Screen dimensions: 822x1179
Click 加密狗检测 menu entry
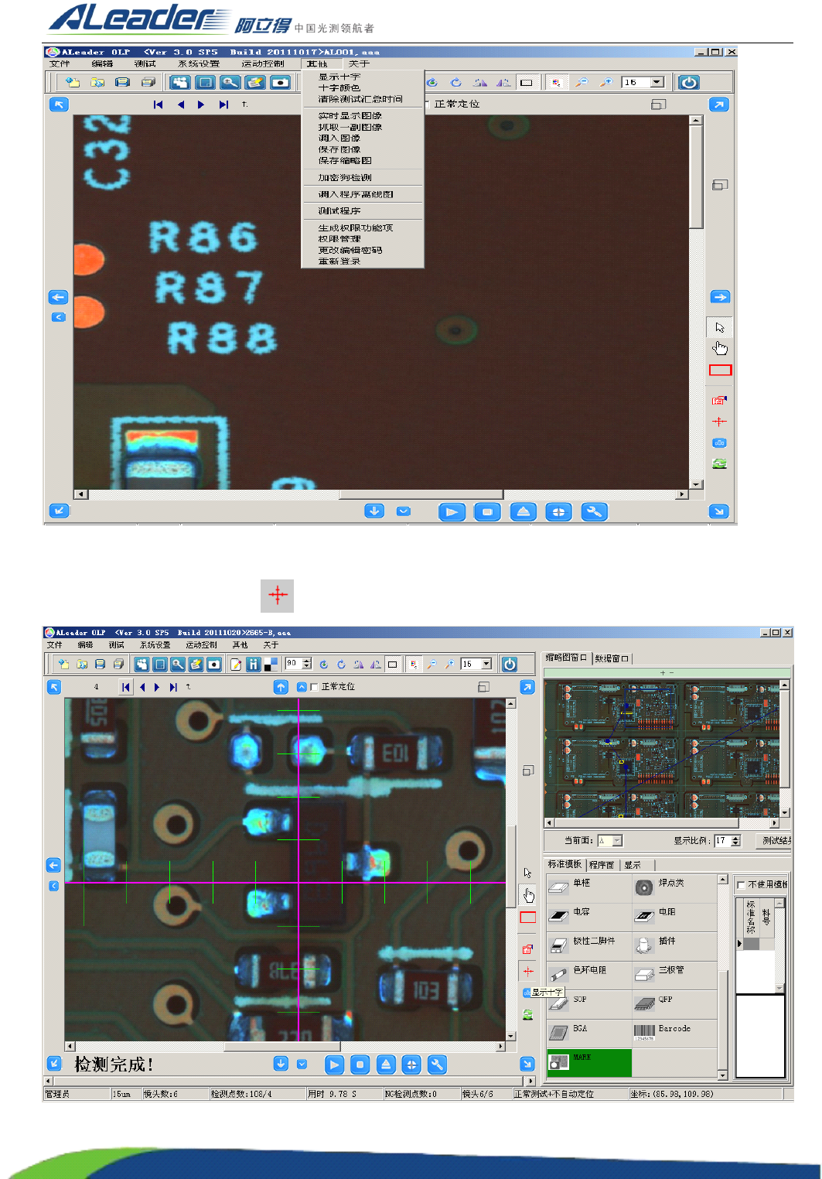coord(345,178)
